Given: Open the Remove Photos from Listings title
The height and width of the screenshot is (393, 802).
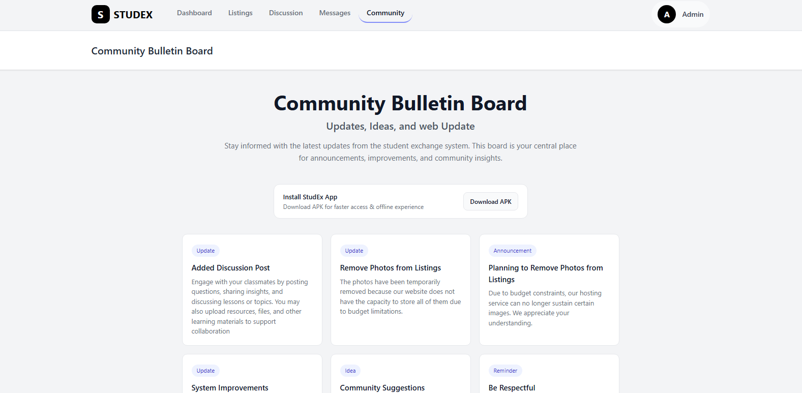Looking at the screenshot, I should click(x=391, y=268).
